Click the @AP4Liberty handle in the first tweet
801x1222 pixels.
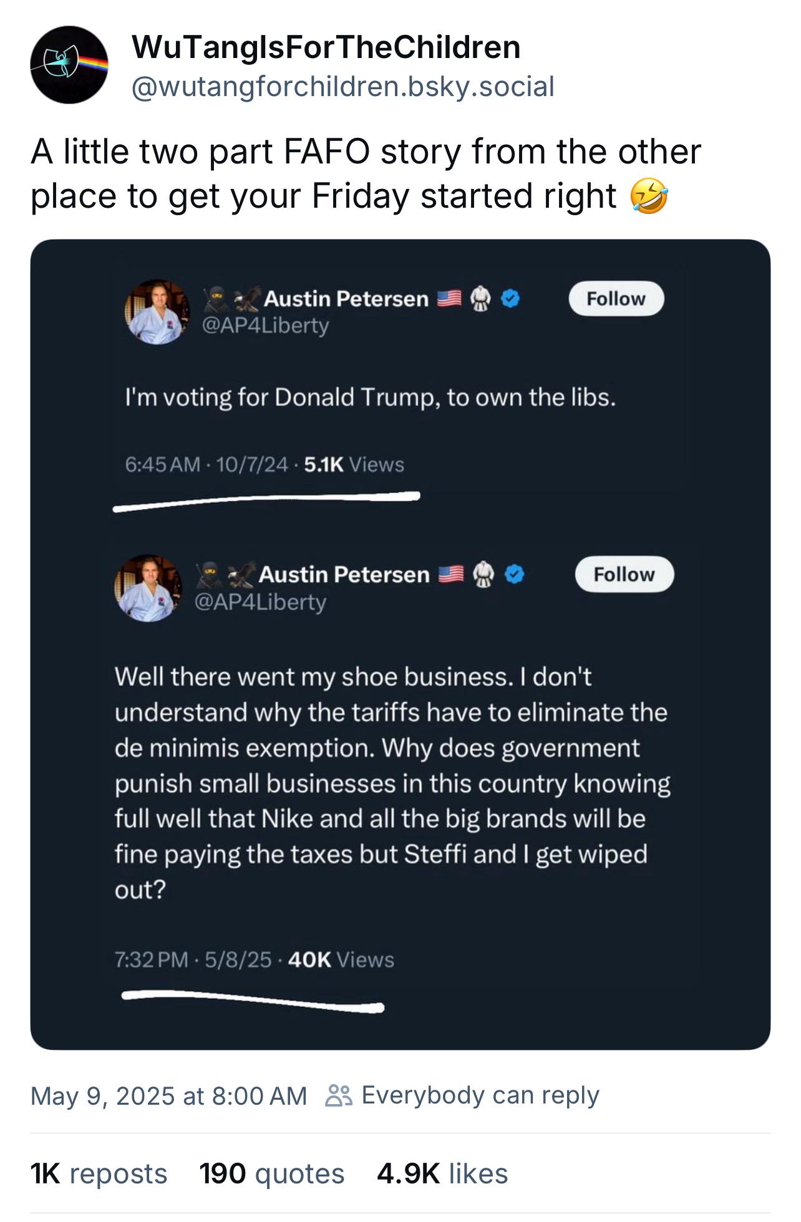tap(265, 325)
